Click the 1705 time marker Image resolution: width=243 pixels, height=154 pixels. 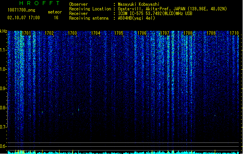point(119,33)
